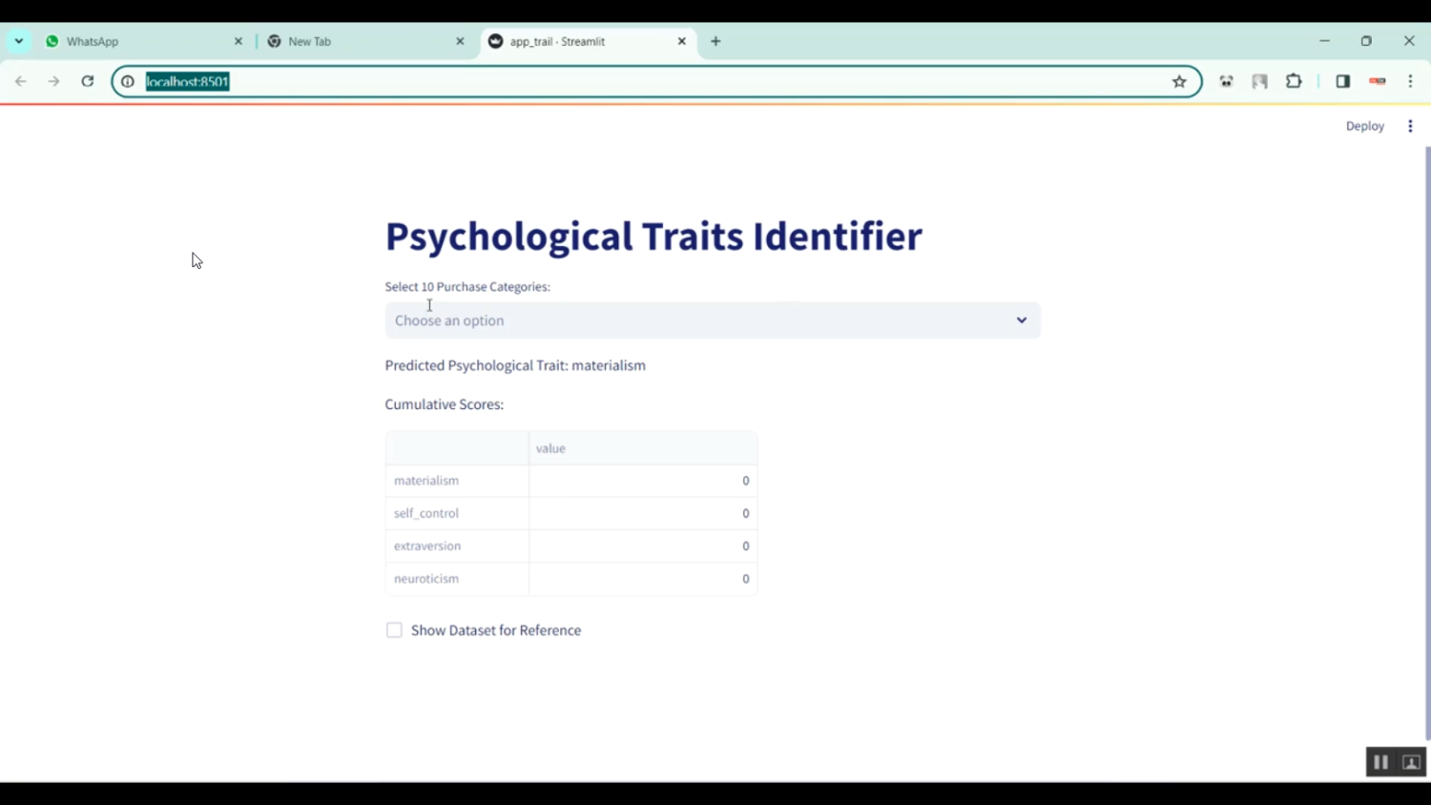
Task: Open the tab search chevron dropdown
Action: (x=19, y=41)
